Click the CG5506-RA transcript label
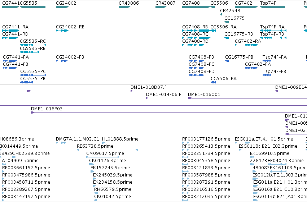Image resolution: width=307 pixels, height=202 pixels. point(223,27)
